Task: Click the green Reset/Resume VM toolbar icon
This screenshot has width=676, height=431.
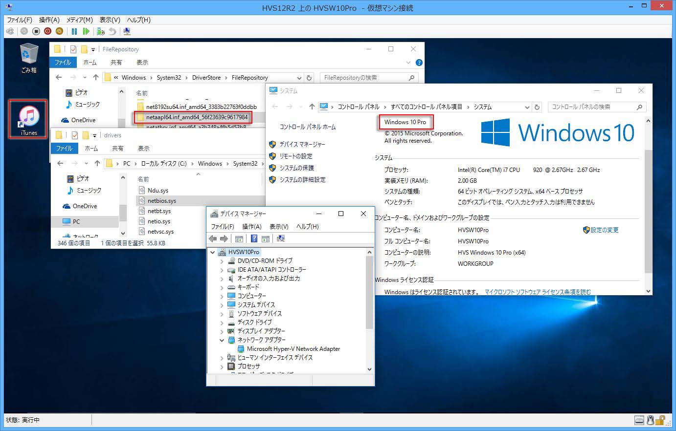Action: coord(86,31)
